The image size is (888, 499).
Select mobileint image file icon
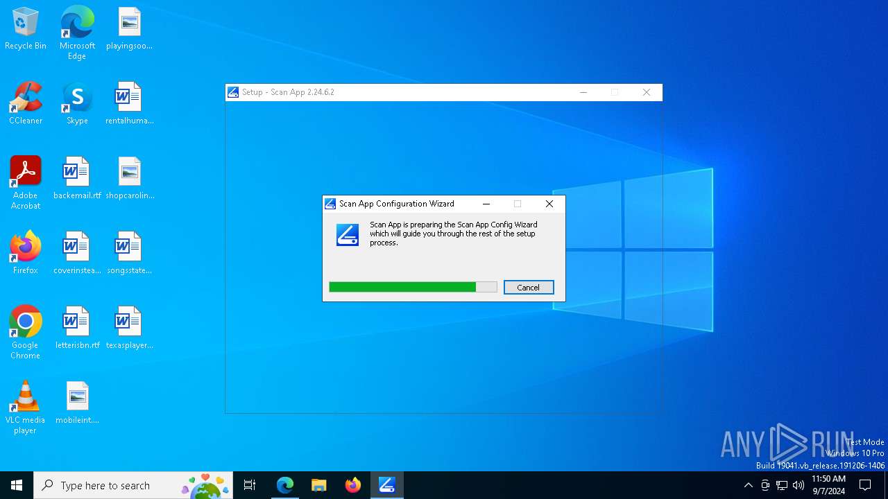coord(77,403)
